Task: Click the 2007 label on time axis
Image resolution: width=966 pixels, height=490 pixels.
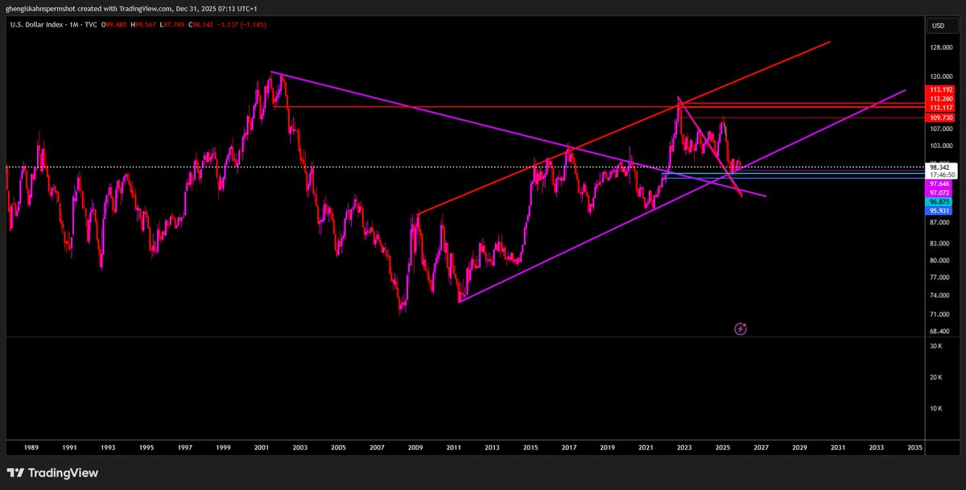Action: click(x=377, y=447)
